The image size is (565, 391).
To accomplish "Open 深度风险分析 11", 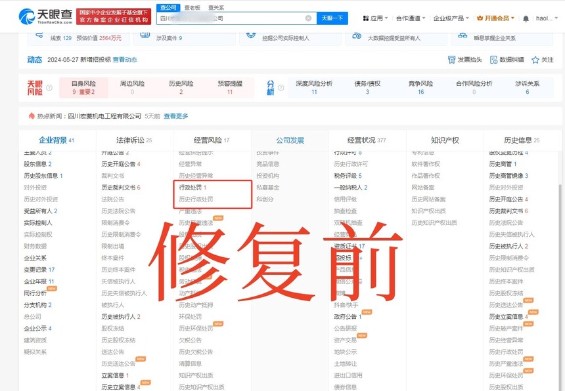I will tap(314, 88).
